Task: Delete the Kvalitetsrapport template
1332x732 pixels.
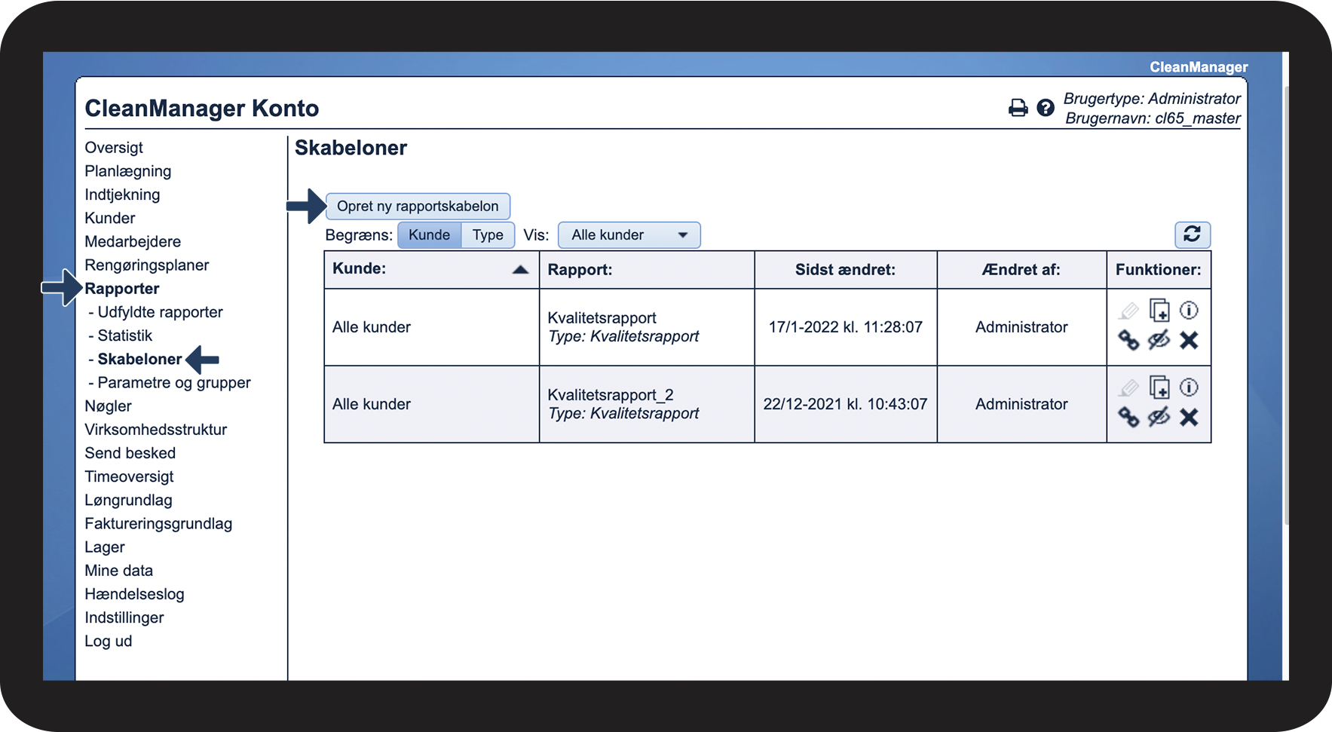Action: [1189, 341]
